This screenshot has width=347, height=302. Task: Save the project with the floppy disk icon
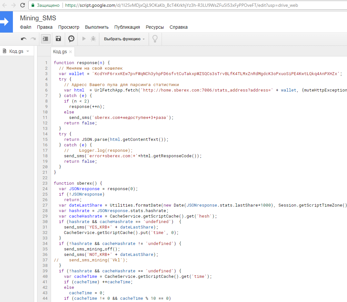click(58, 39)
